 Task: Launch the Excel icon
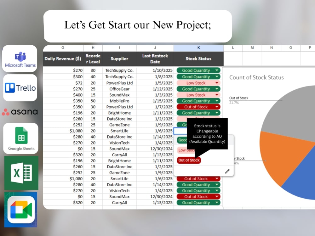21,173
